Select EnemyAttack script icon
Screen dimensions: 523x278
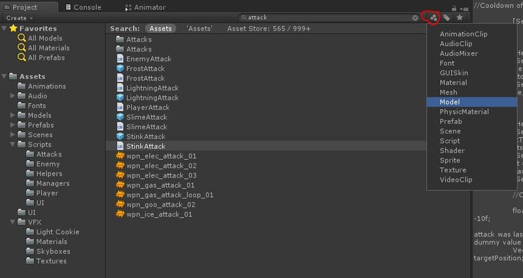pos(120,59)
